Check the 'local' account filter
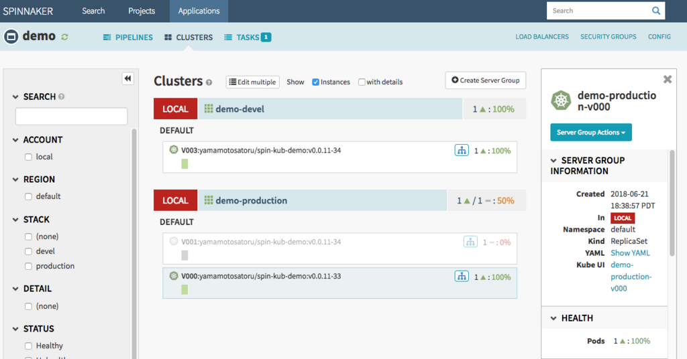Image resolution: width=687 pixels, height=359 pixels. 28,157
